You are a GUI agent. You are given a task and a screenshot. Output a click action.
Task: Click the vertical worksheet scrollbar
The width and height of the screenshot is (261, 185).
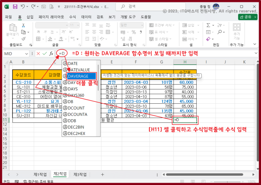point(258,113)
